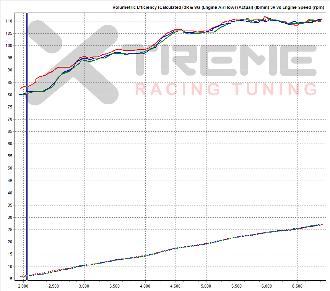The width and height of the screenshot is (330, 291).
Task: Click the 6,500 rpm x-axis label
Action: coord(296,286)
